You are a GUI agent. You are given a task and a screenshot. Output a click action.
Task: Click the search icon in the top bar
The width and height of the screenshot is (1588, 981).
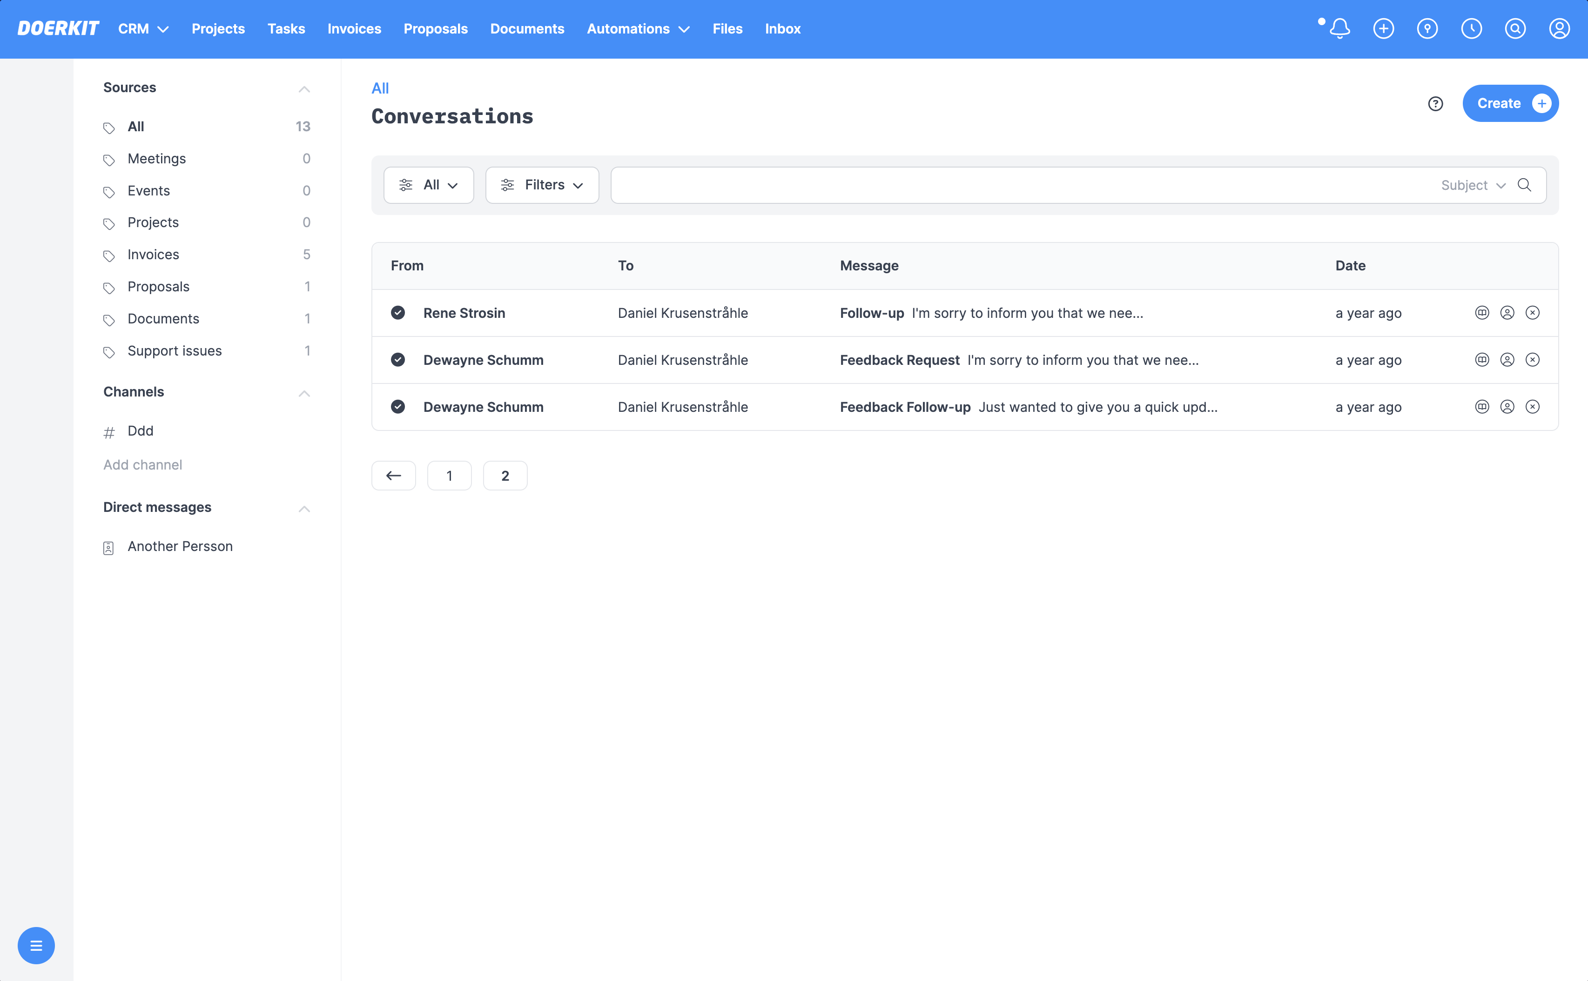coord(1515,28)
